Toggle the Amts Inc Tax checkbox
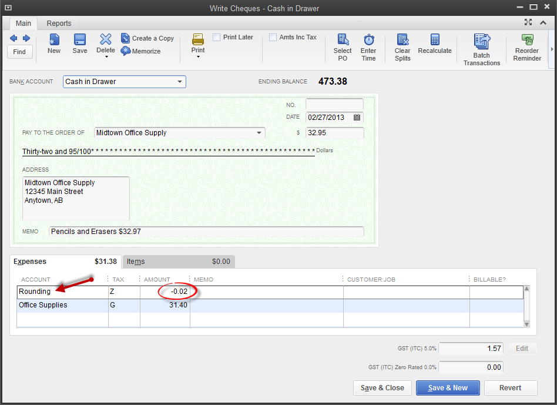The image size is (557, 405). [273, 37]
